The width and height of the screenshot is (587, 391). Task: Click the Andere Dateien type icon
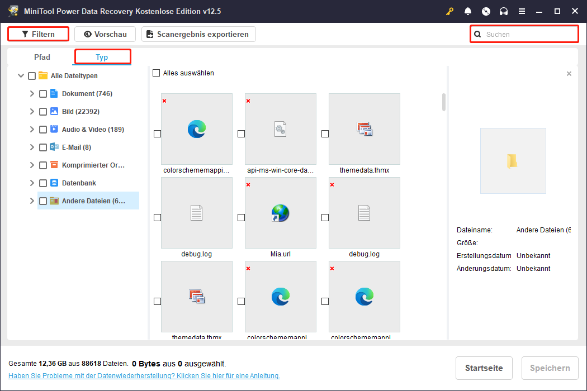click(x=54, y=201)
